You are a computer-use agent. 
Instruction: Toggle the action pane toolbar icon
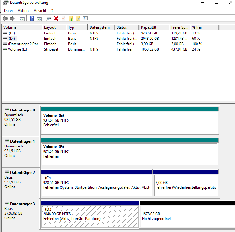click(39, 19)
